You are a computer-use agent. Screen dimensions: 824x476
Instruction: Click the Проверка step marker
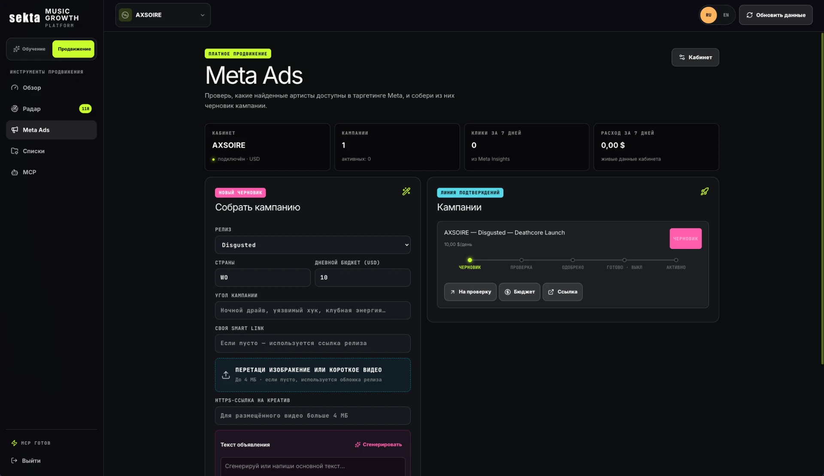coord(521,260)
